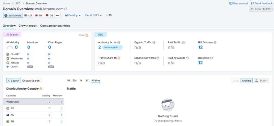274x126 pixels.
Task: Click the Google icon beside AI Mode
Action: coord(8,63)
